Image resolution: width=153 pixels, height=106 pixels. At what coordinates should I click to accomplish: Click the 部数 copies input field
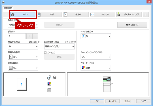(17, 36)
